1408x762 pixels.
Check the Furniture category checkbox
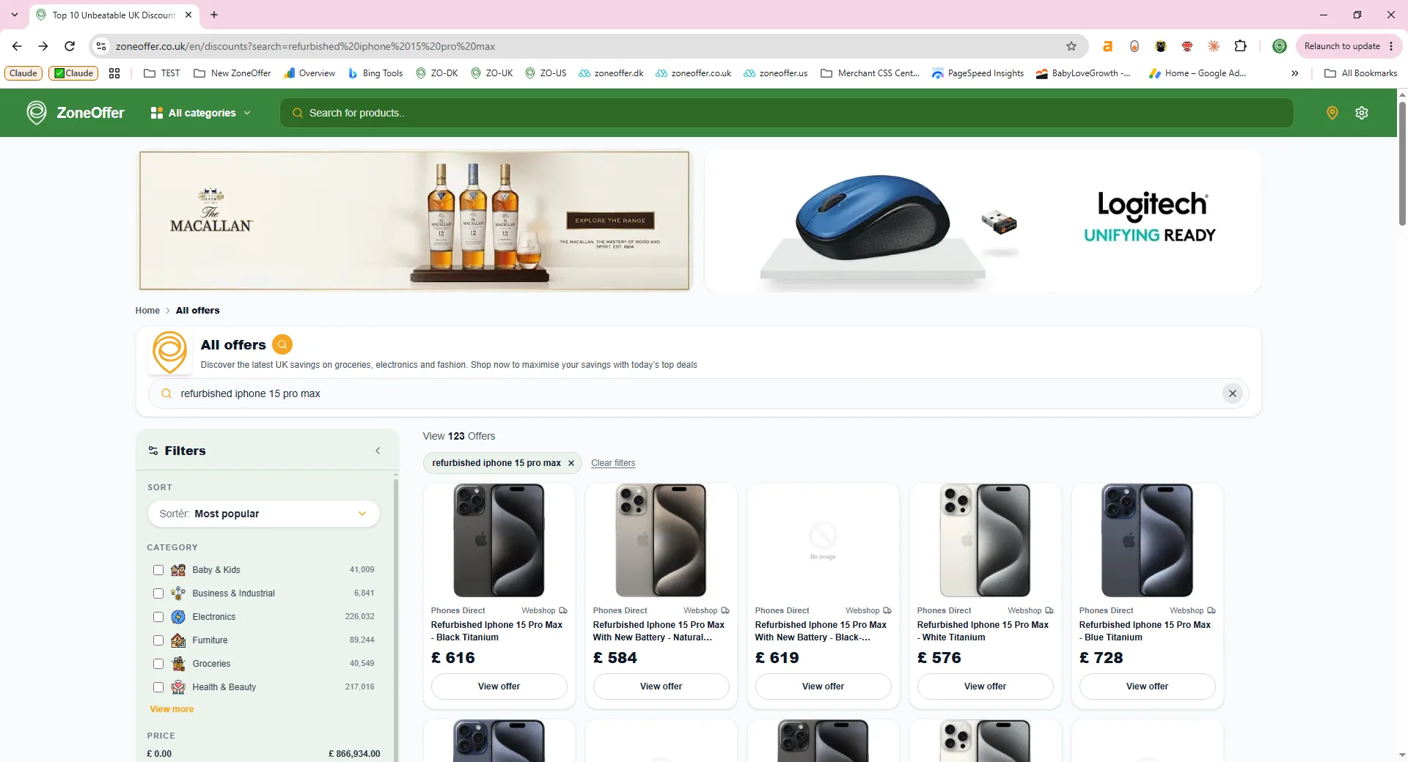coord(158,640)
